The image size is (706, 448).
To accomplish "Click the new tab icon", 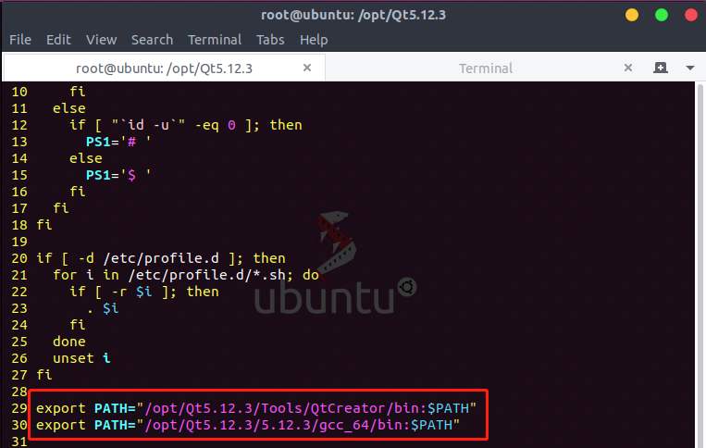I will pos(661,68).
